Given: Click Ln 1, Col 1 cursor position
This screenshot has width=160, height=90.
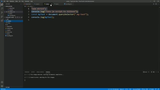Looking at the screenshot, I should click(x=113, y=89).
